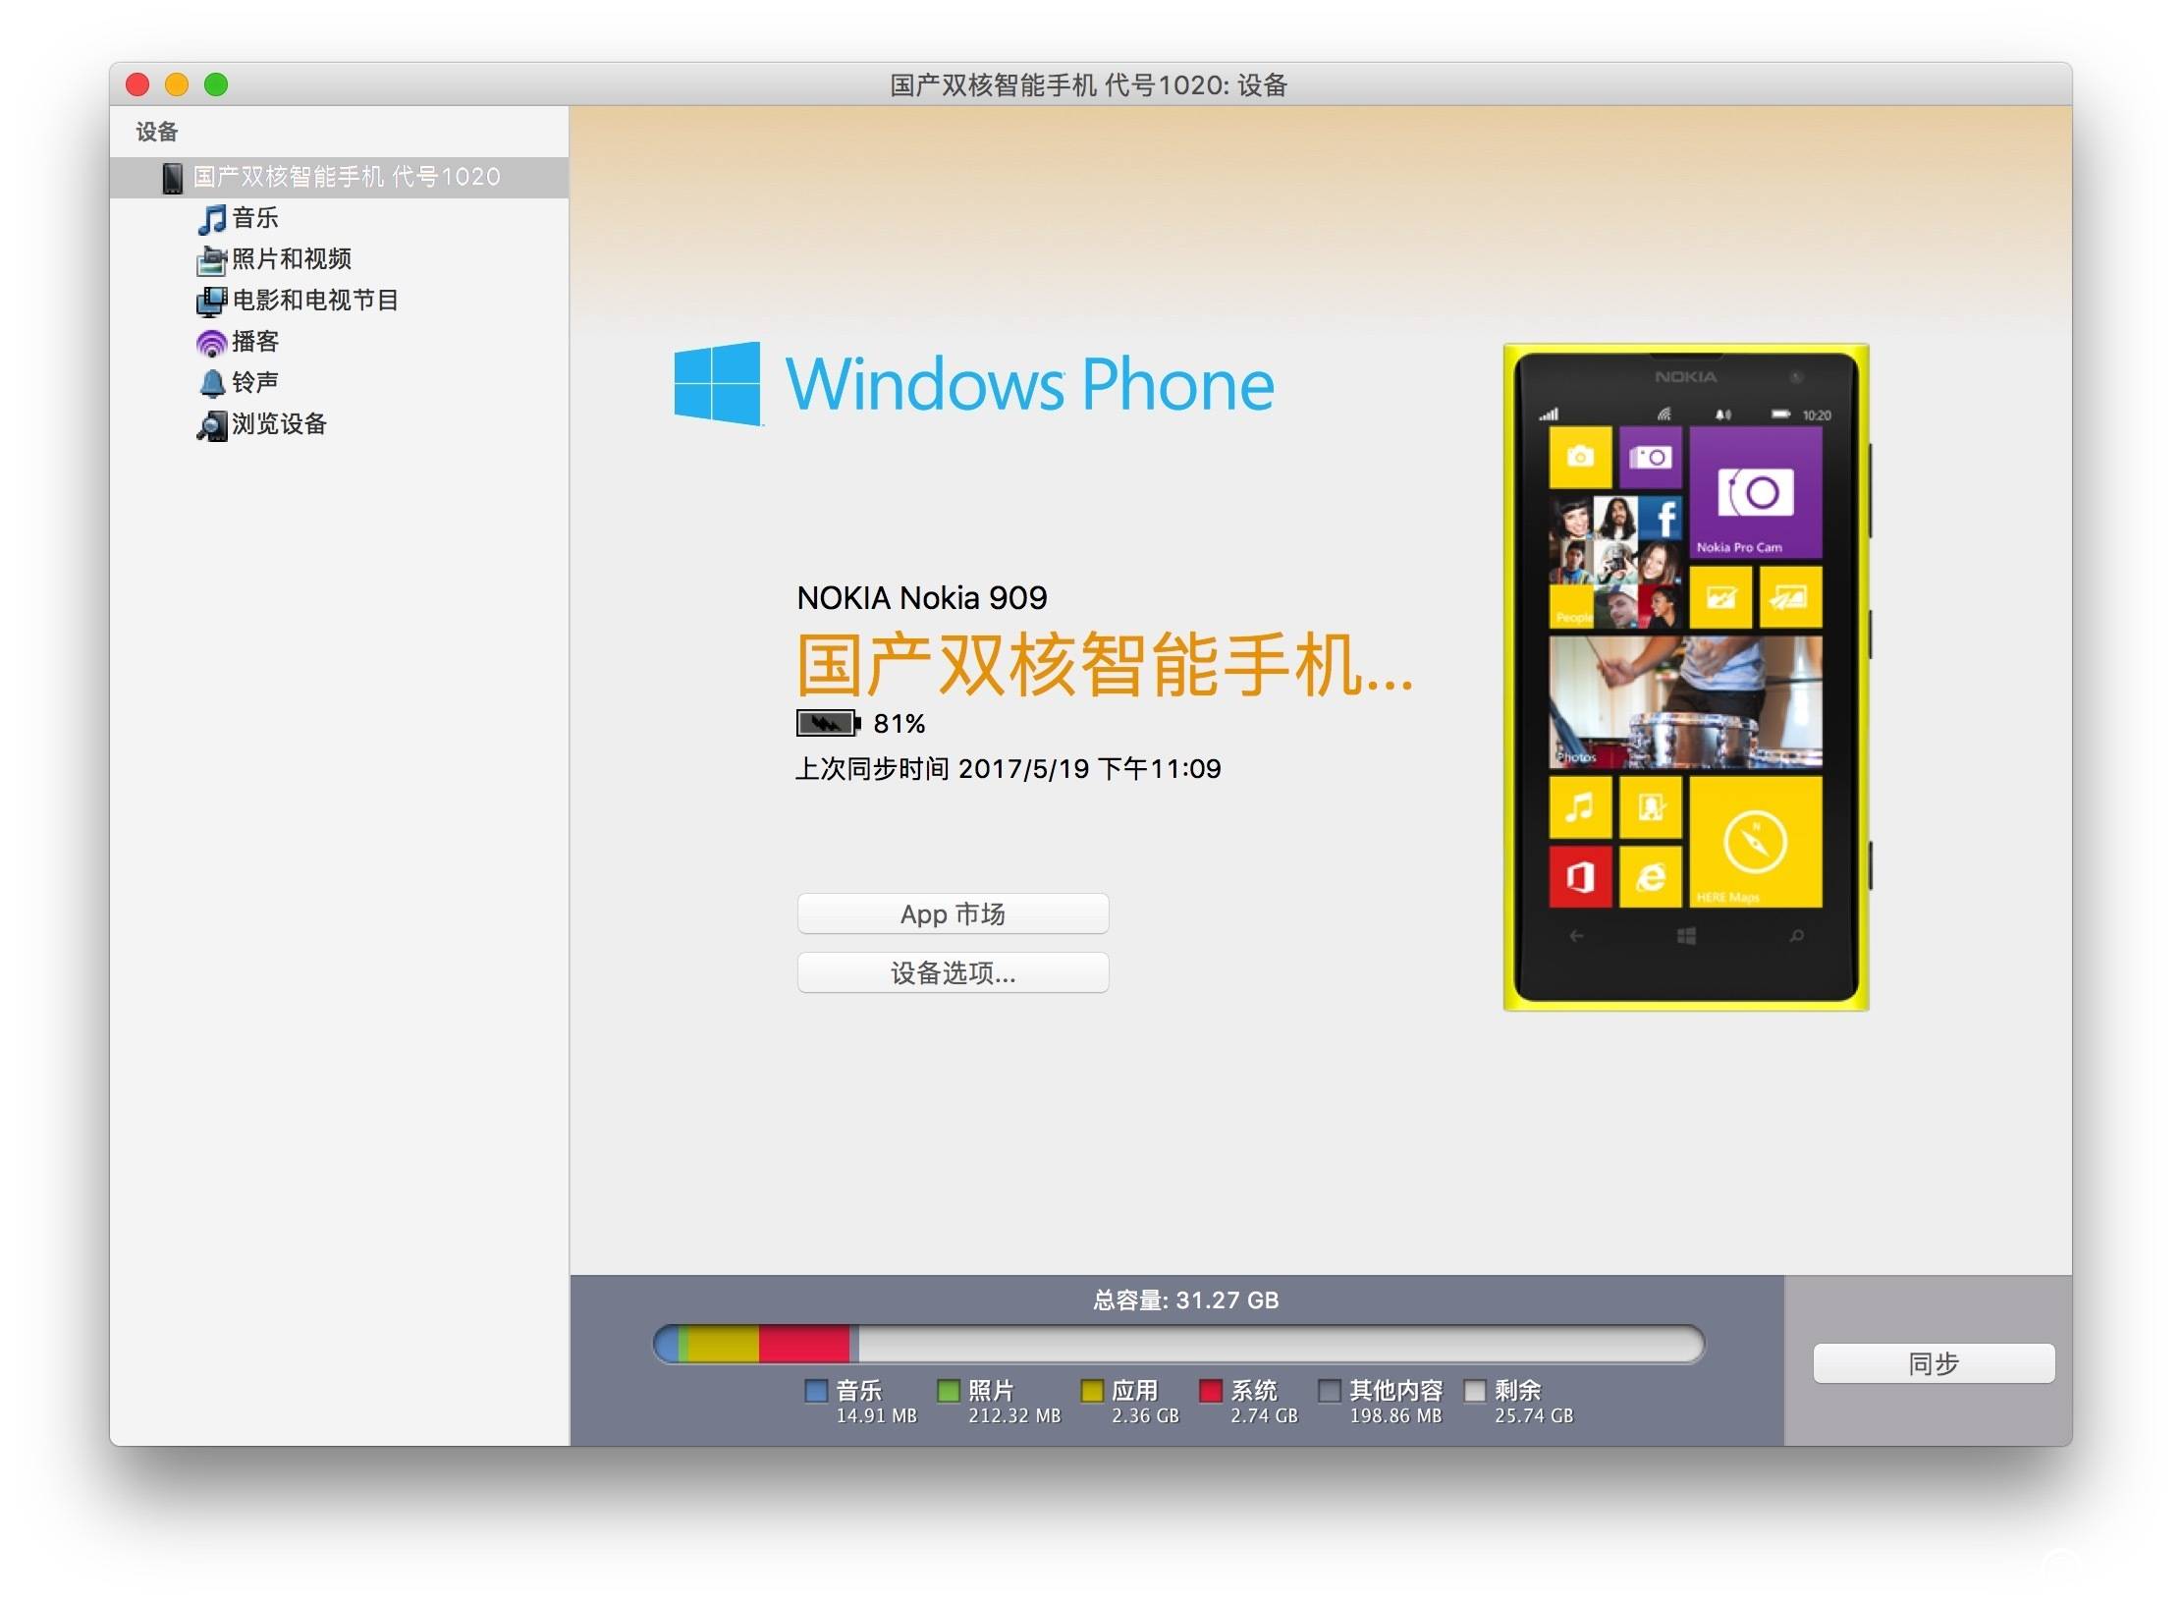Click the 212.32 MB photos size

1015,1416
